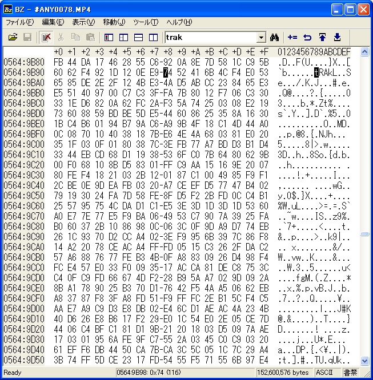Split the view horizontally
Screen dimensions: 373x380
click(x=138, y=38)
